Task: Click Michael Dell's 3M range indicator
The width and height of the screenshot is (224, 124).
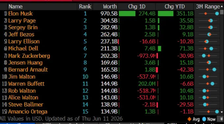Action: pos(208,49)
